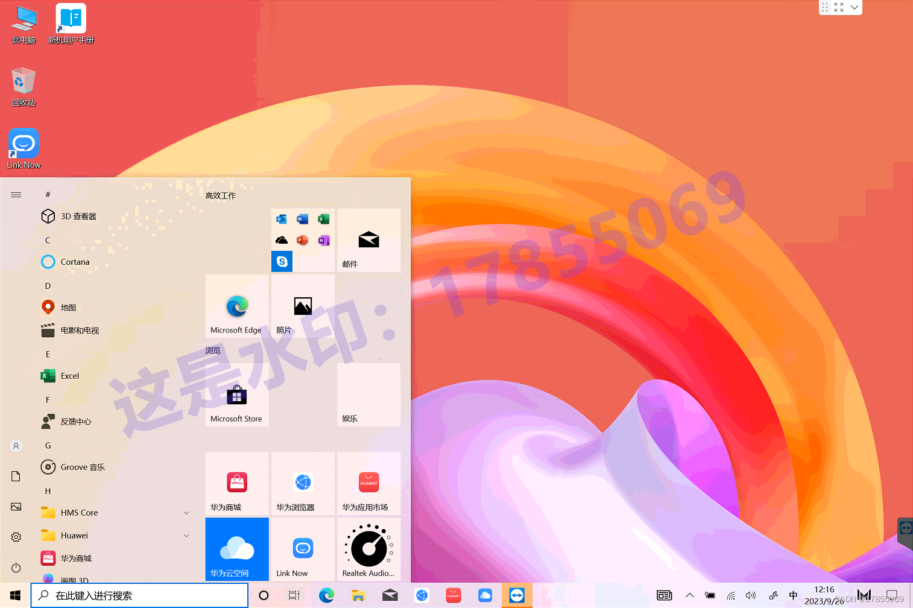Open 电影和电视 in the app list
Image resolution: width=913 pixels, height=608 pixels.
pyautogui.click(x=115, y=331)
